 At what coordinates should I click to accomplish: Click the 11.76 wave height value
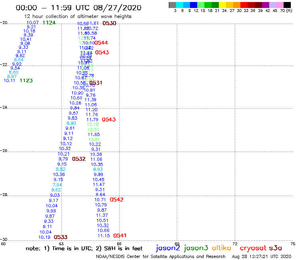tap(92, 114)
